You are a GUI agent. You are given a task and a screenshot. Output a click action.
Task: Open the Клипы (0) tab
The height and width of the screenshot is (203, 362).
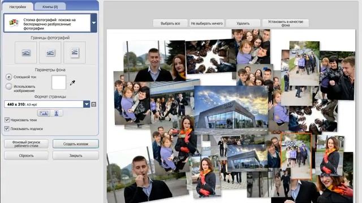50,7
